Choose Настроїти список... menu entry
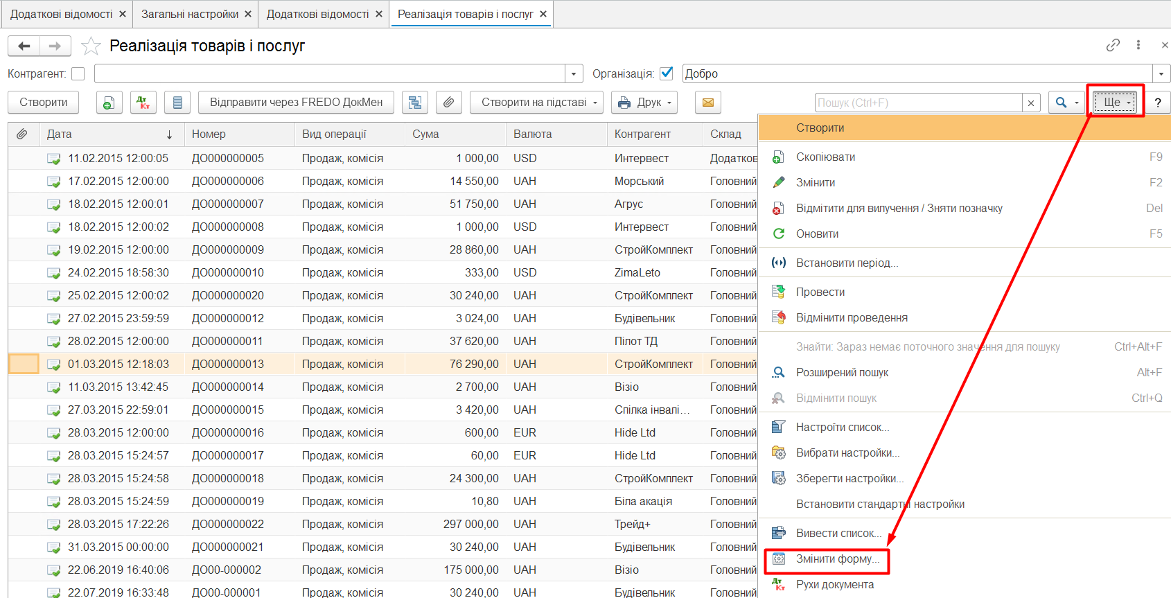This screenshot has width=1171, height=598. [965, 427]
